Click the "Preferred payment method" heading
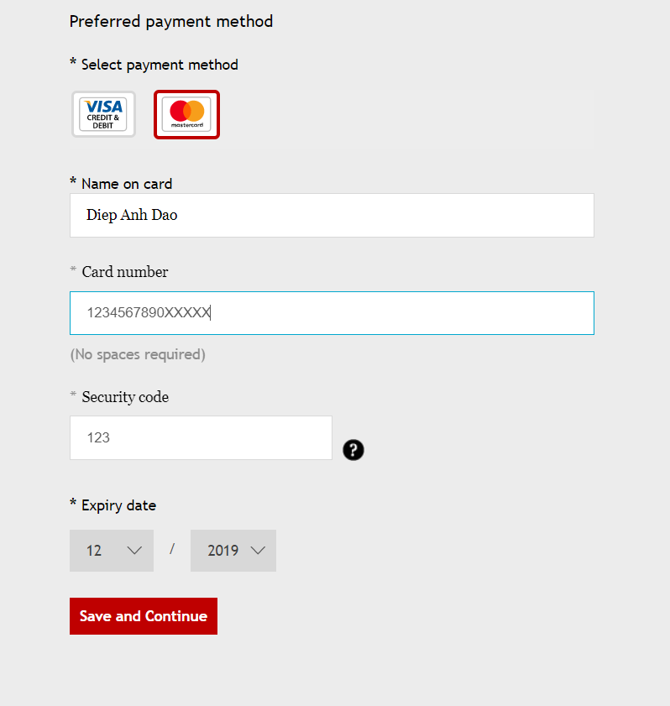Screen dimensions: 670x706 (171, 21)
